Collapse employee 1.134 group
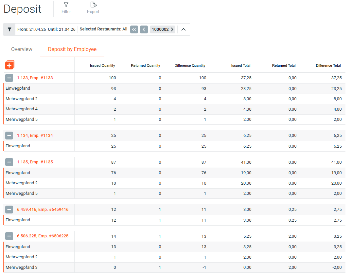The image size is (351, 276). coord(9,136)
